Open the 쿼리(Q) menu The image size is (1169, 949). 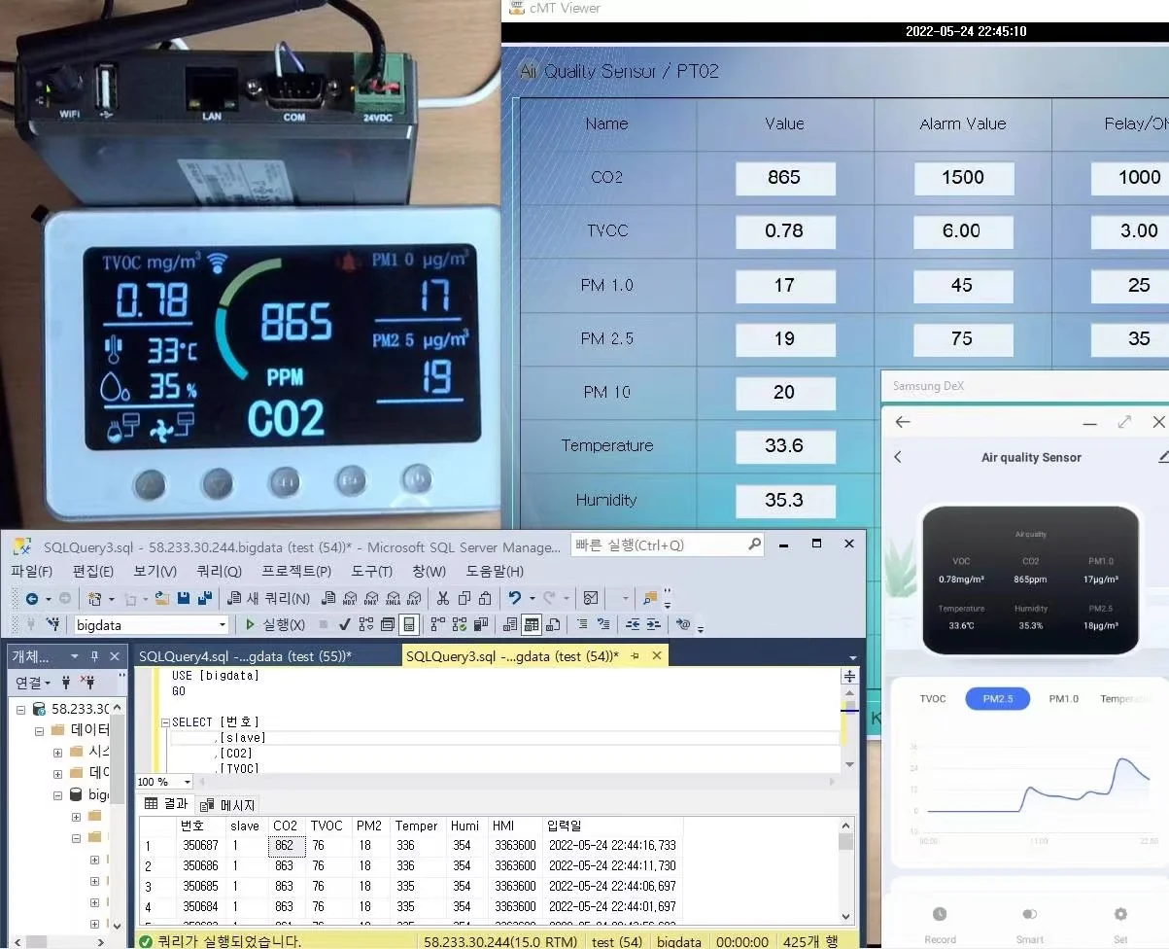point(219,571)
